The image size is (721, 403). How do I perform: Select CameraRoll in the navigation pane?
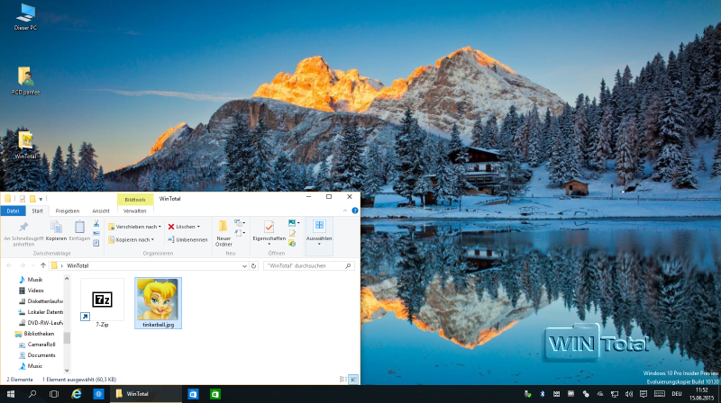[37, 345]
